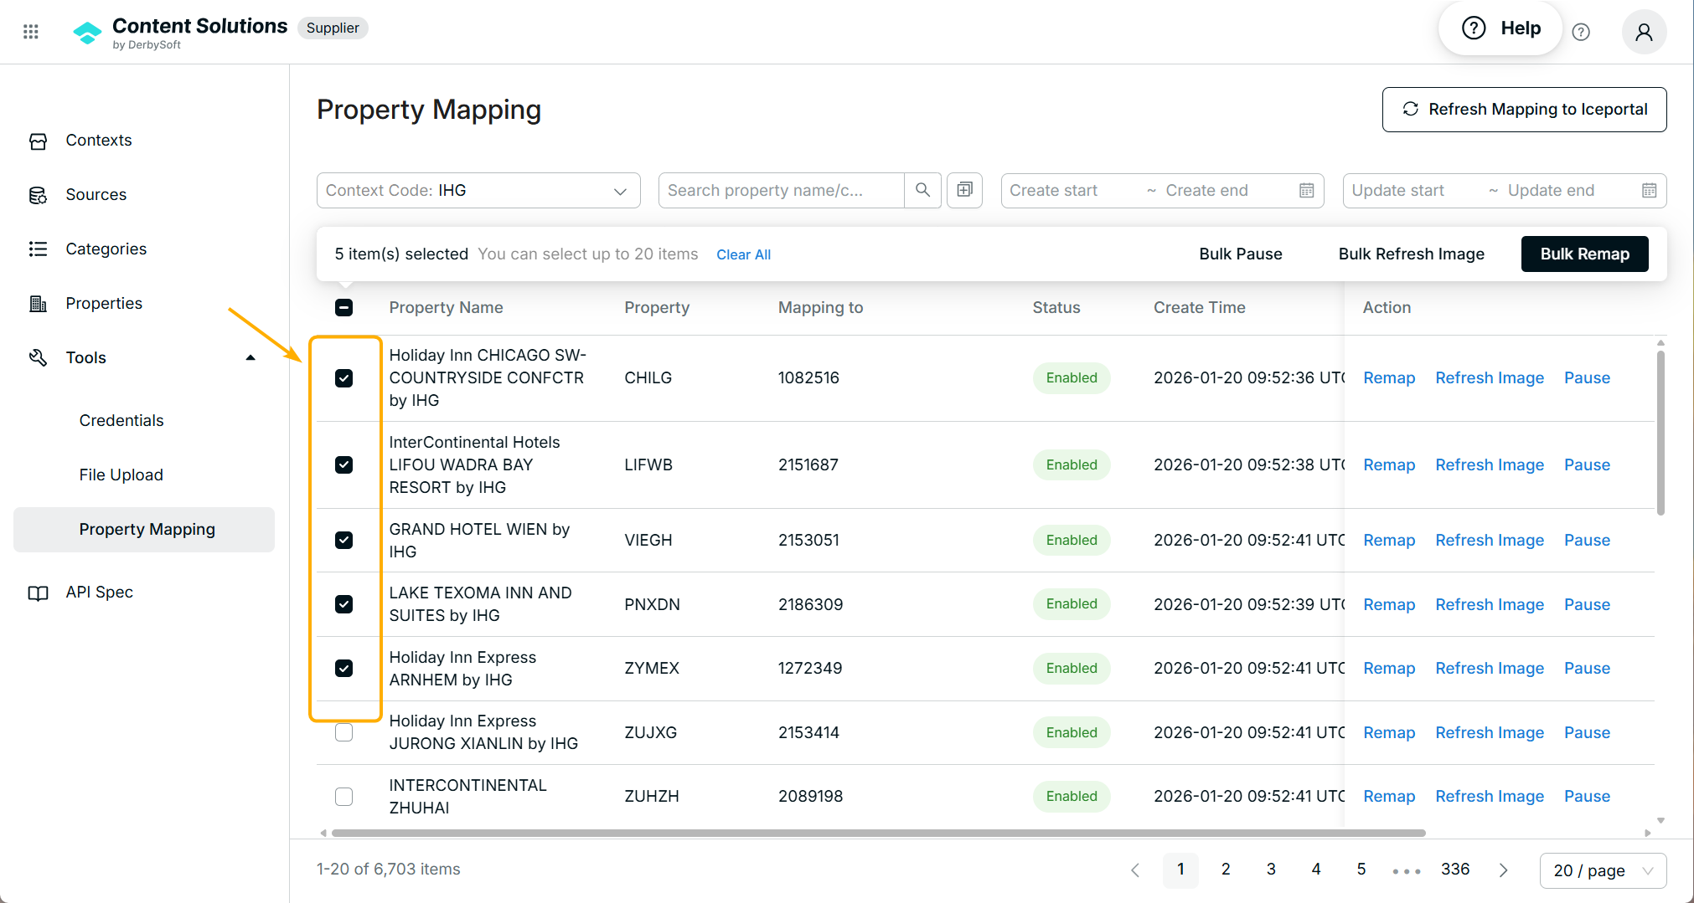Collapse the Tools menu arrow
1694x903 pixels.
[x=250, y=358]
